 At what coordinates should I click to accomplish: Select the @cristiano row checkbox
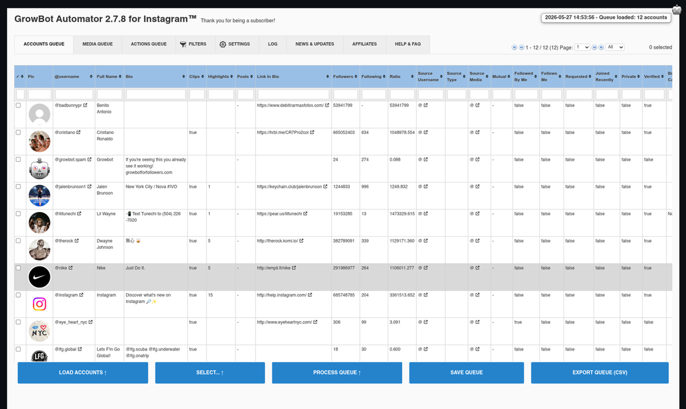(18, 132)
